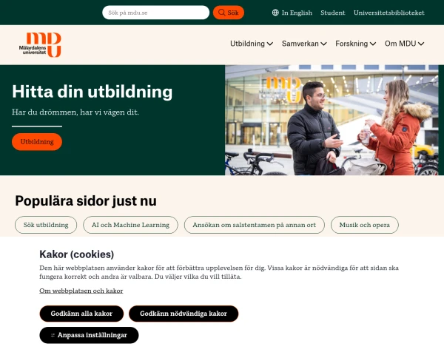
Task: Click the MDU Mälardalens universitet logo
Action: [40, 44]
